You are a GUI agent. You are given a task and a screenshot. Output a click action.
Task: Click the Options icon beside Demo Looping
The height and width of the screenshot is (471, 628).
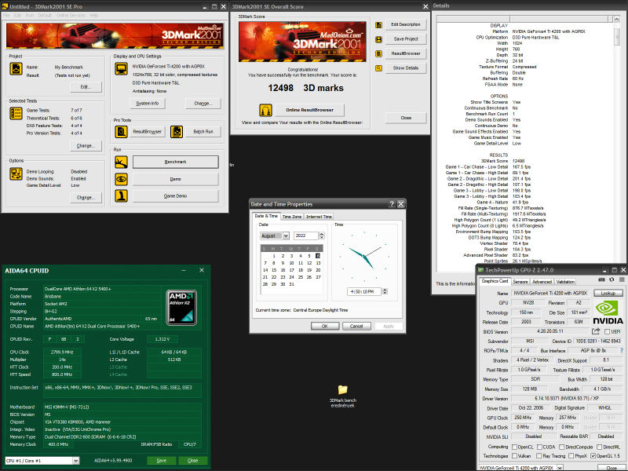coord(16,173)
